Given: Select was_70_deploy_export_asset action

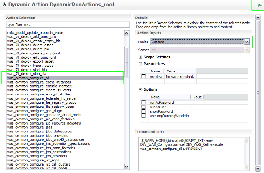Looking at the screenshot, I should click(30, 61).
